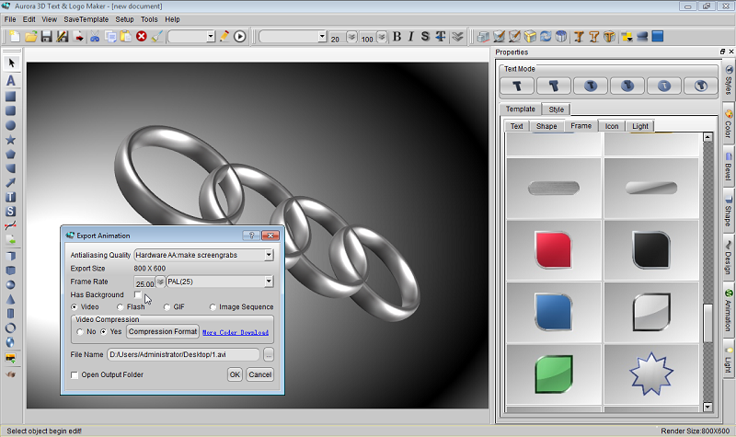Open the Antialiasing Quality dropdown

(x=269, y=255)
